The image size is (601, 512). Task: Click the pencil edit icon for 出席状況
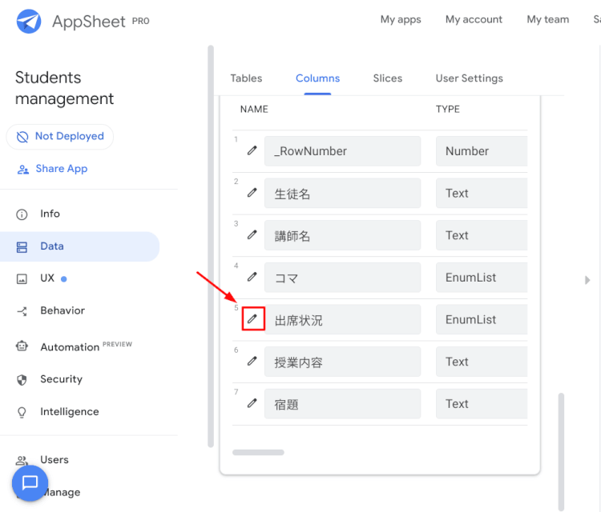tap(252, 319)
